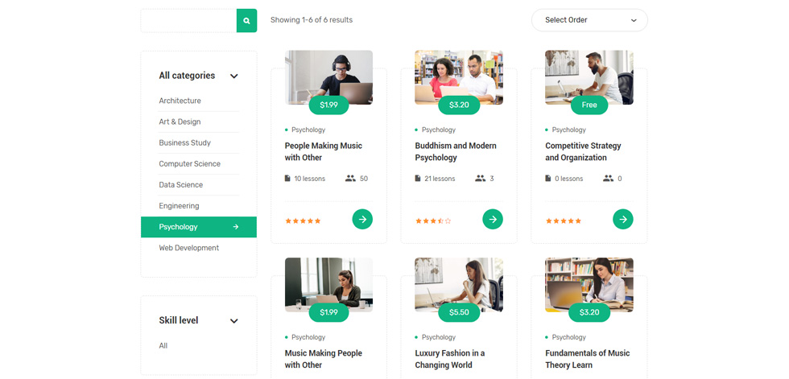Image resolution: width=789 pixels, height=379 pixels.
Task: Open thumbnail of Fundamentals of Music Theory
Action: click(x=589, y=285)
